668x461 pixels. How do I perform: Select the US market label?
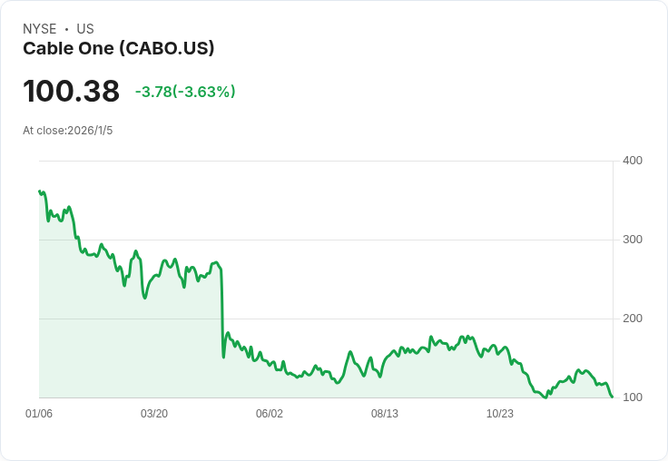click(x=85, y=29)
